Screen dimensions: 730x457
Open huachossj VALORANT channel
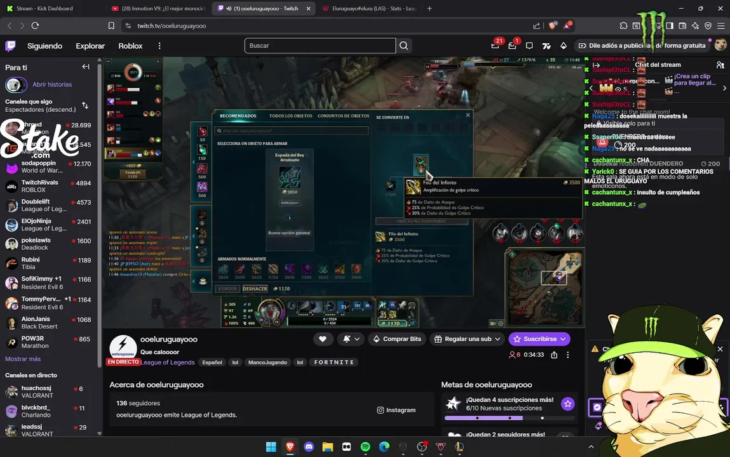tap(48, 392)
